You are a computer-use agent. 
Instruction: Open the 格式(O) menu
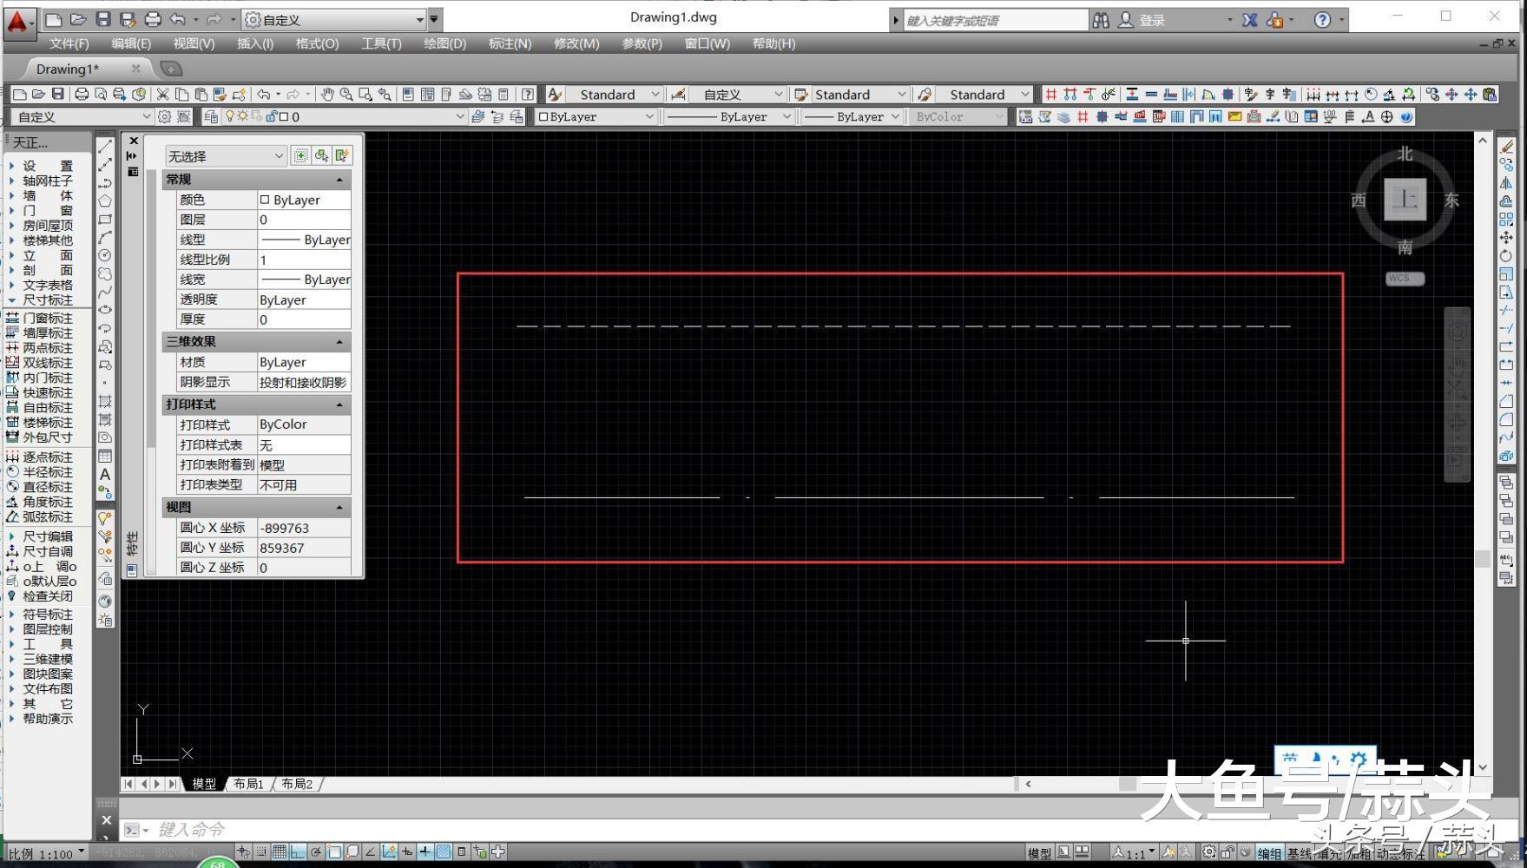pyautogui.click(x=317, y=43)
